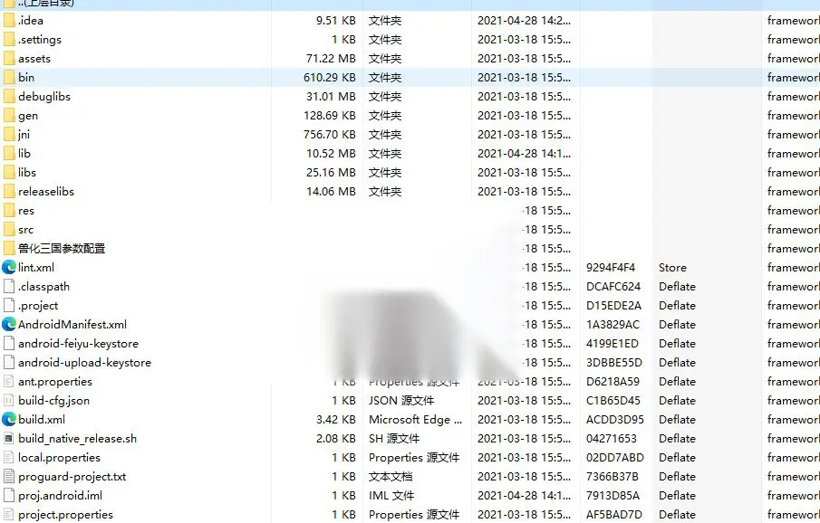
Task: Click the libs folder name
Action: (x=27, y=173)
